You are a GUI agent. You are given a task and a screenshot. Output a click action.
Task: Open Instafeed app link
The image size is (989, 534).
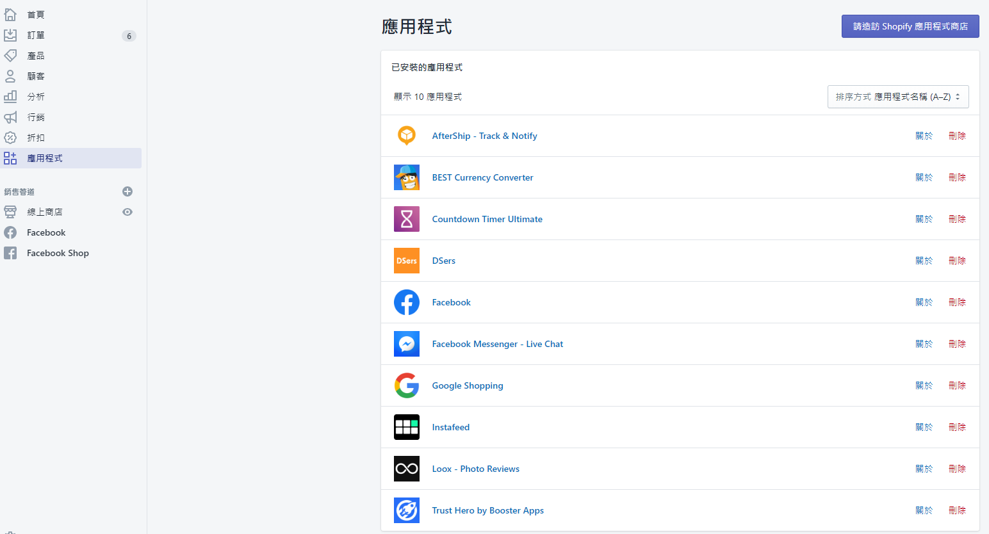point(451,427)
